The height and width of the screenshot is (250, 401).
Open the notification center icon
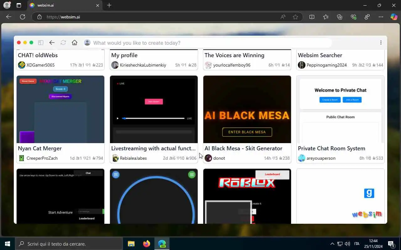391,244
